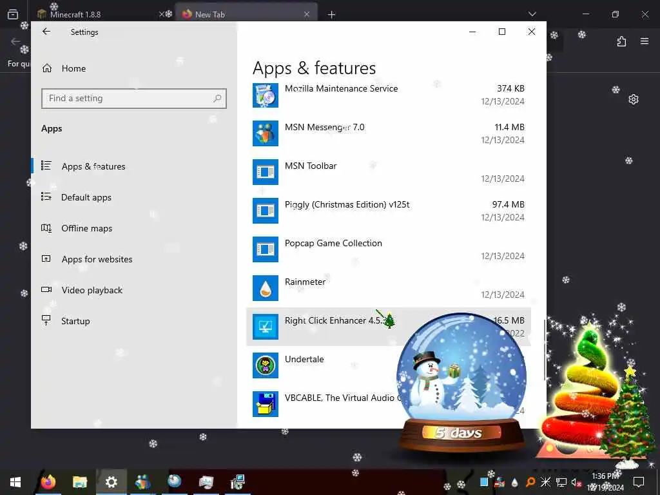Screen dimensions: 660x495
Task: Click the Right Click Enhancer app icon
Action: [x=265, y=327]
